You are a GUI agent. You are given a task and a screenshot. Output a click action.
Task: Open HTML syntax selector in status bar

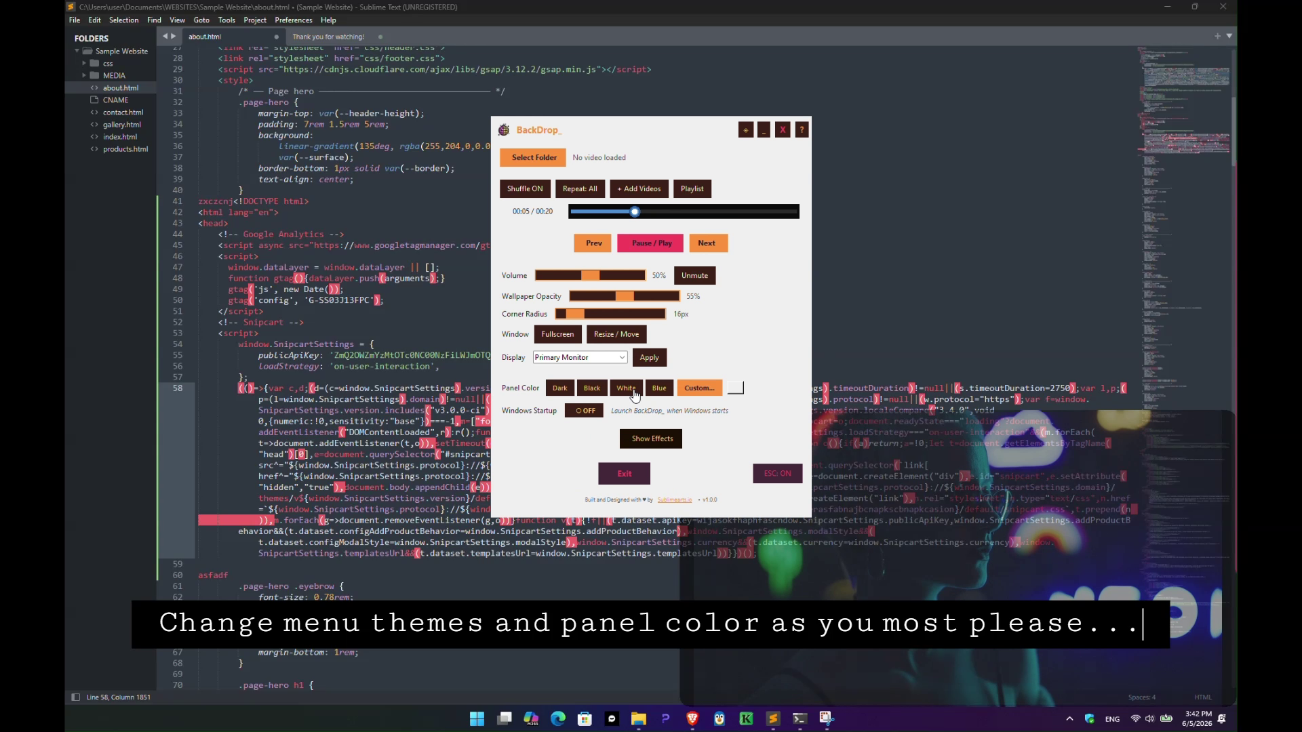tap(1203, 697)
